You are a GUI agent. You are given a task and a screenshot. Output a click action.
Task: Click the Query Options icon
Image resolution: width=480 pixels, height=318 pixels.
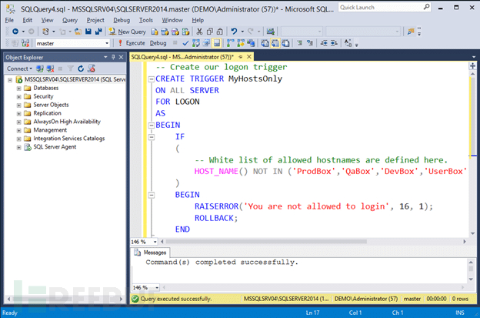click(x=206, y=43)
